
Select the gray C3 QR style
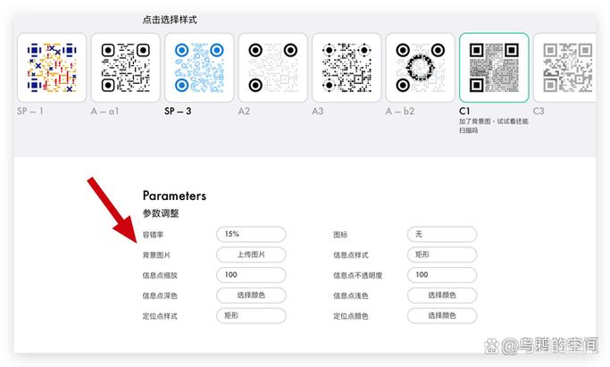(564, 68)
